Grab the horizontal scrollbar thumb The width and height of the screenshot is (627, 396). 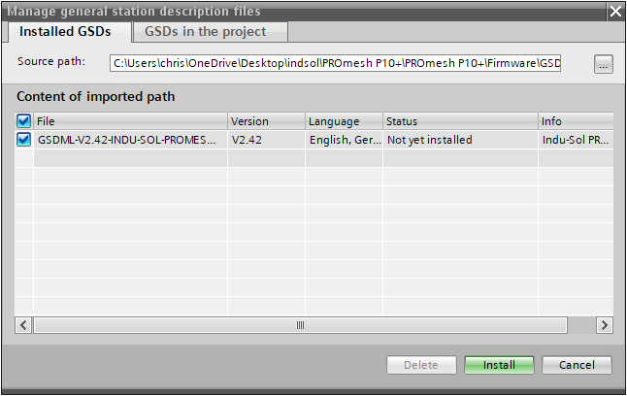(300, 325)
